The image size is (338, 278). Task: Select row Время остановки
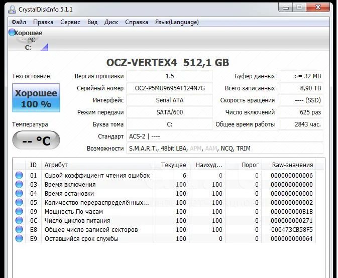tap(164, 193)
